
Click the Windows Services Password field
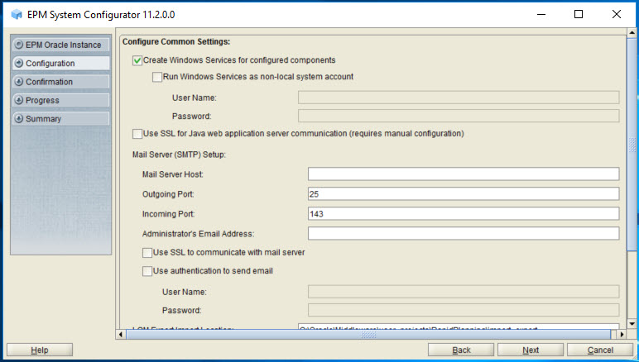tap(459, 116)
